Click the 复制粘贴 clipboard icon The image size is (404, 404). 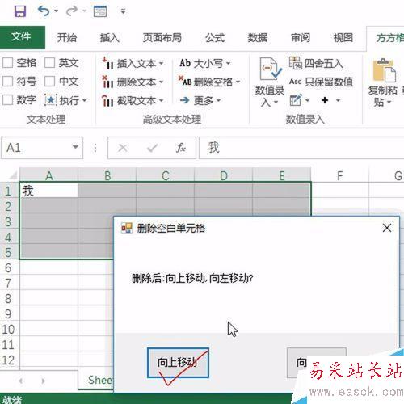[384, 70]
